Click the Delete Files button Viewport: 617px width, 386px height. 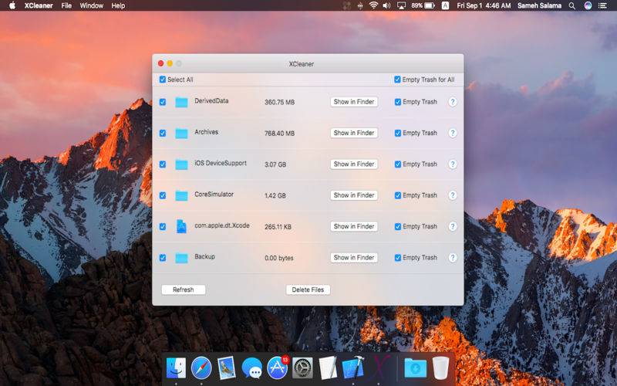click(308, 289)
